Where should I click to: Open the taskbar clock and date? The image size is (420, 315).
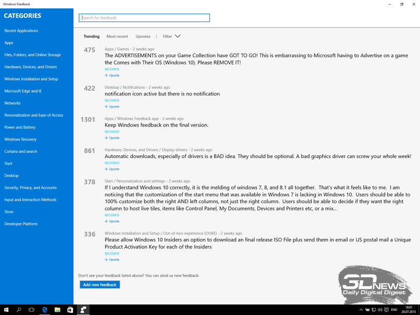click(x=409, y=310)
